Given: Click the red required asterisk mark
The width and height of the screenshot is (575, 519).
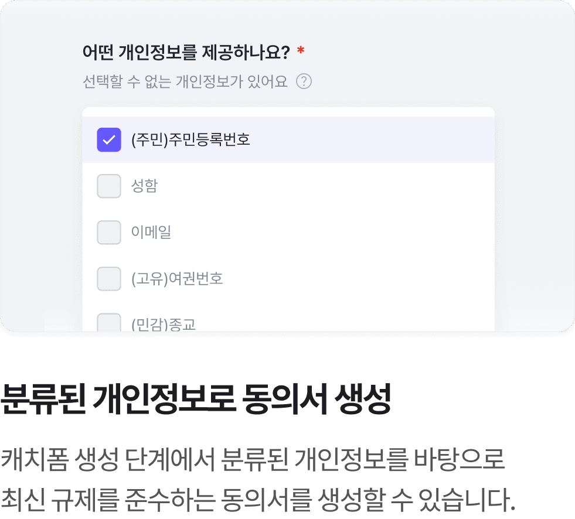Looking at the screenshot, I should click(x=301, y=50).
